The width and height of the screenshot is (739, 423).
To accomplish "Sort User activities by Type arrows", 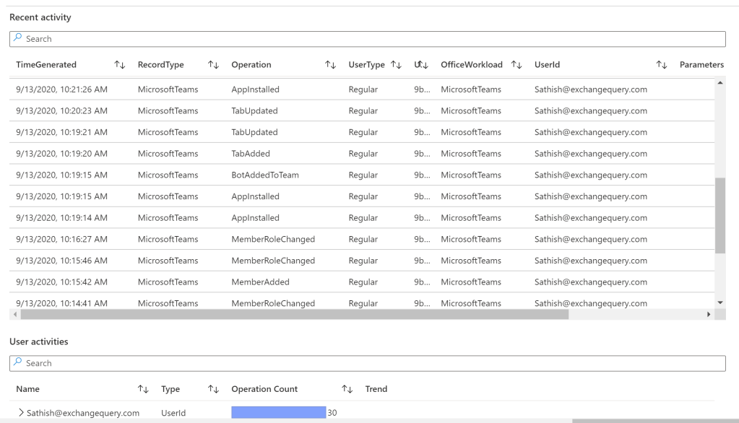I will click(x=213, y=390).
